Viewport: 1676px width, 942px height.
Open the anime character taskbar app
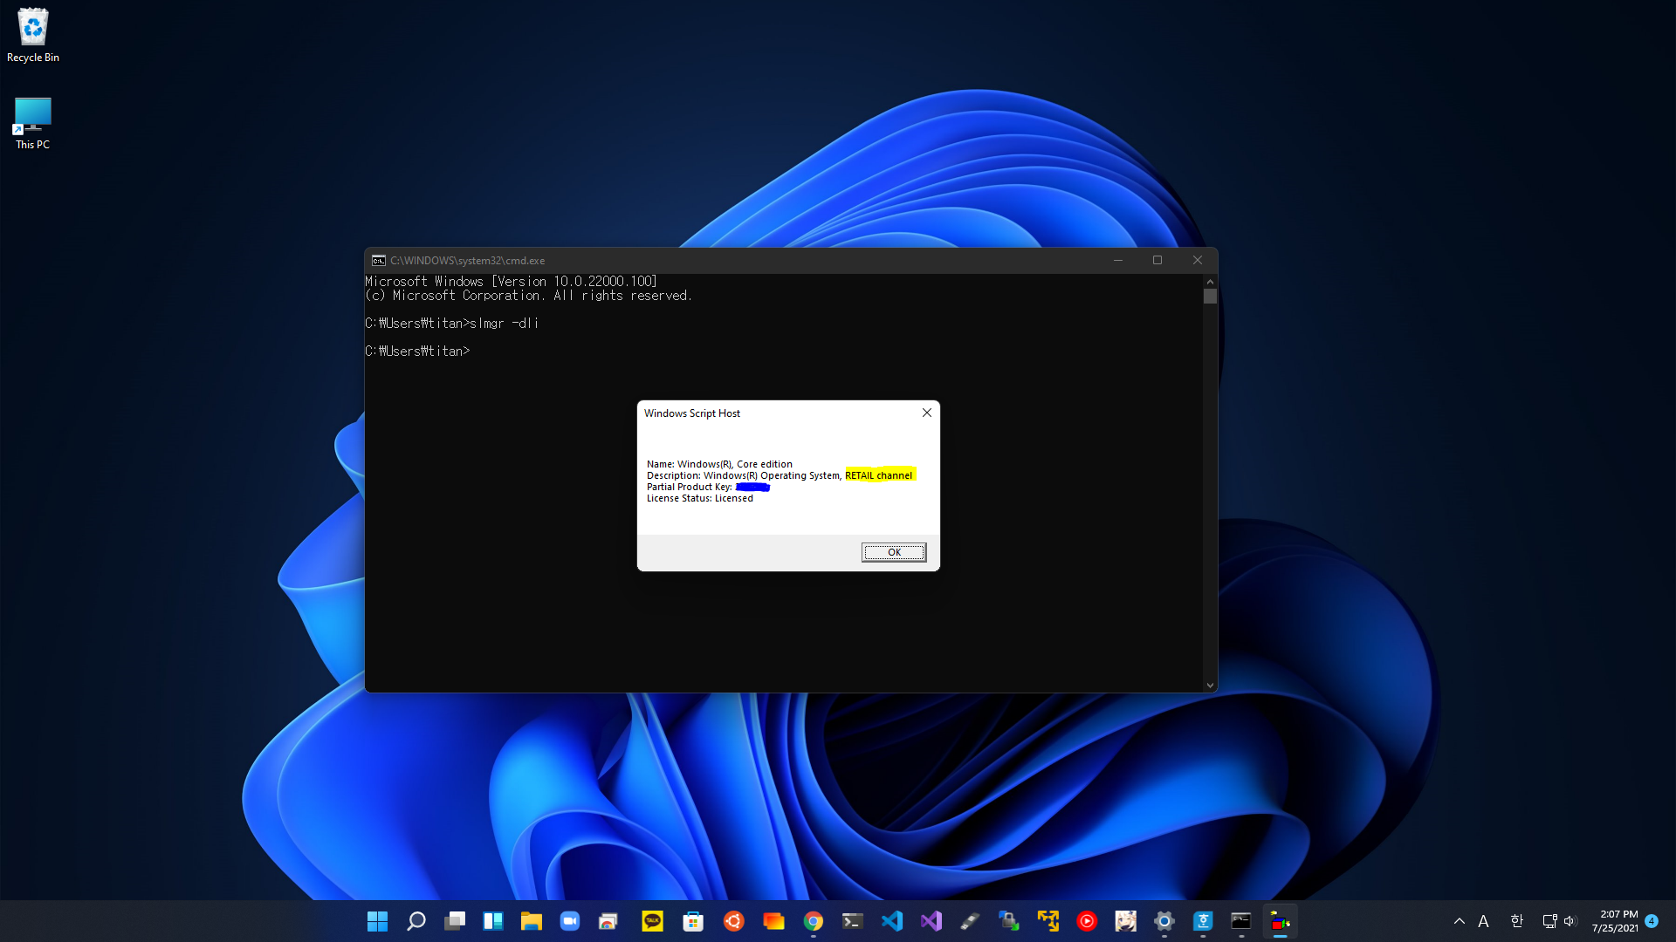[1126, 921]
